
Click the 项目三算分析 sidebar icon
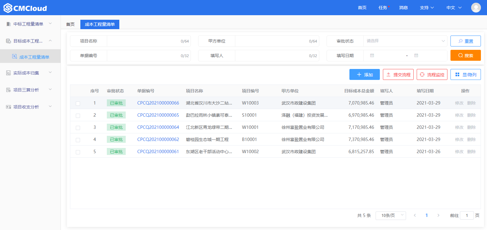9,90
